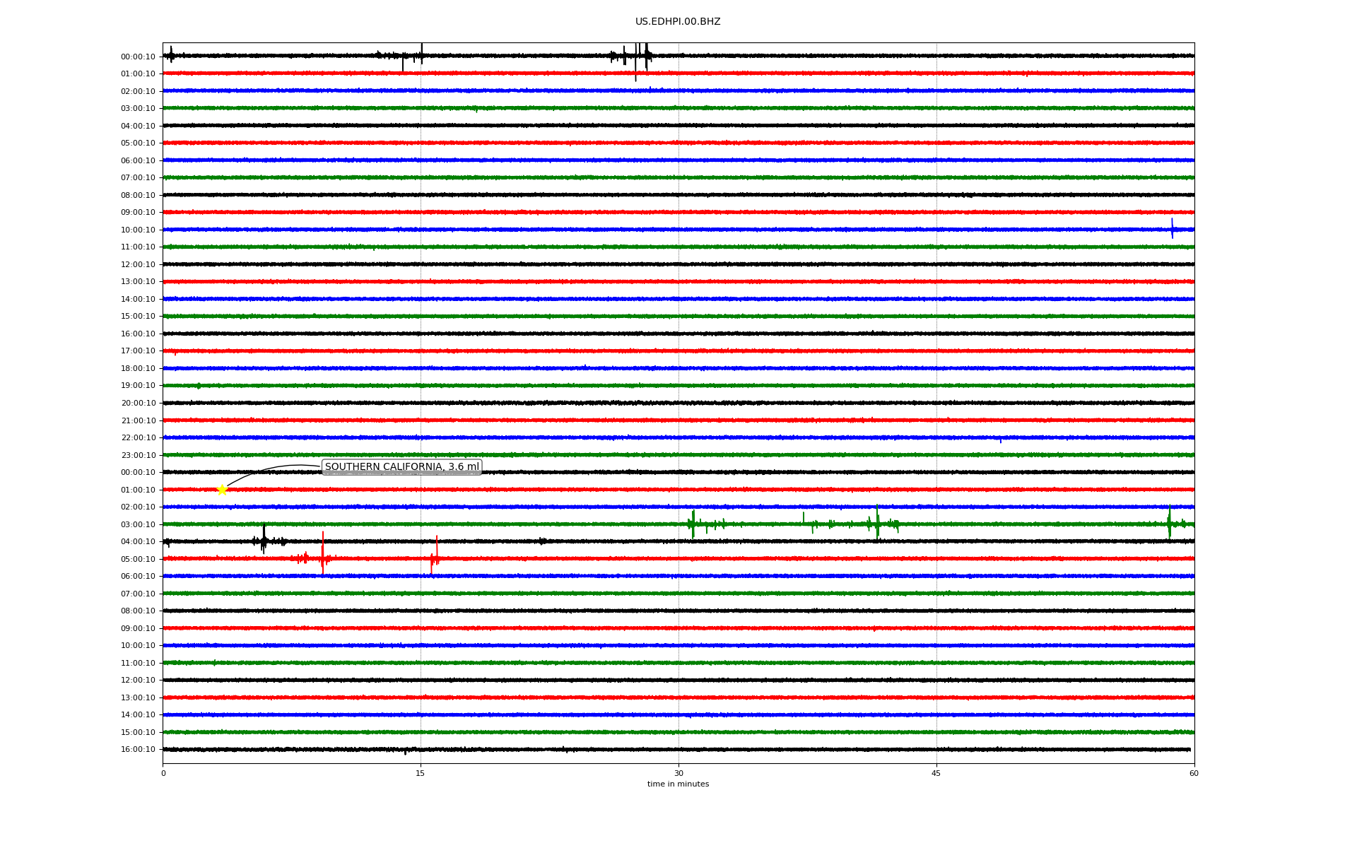Click the 15 minute x-axis tick label

pos(421,773)
